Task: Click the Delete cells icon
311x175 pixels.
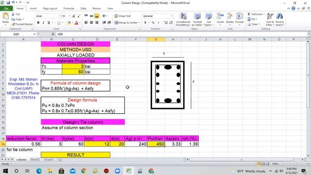Action: click(x=230, y=16)
